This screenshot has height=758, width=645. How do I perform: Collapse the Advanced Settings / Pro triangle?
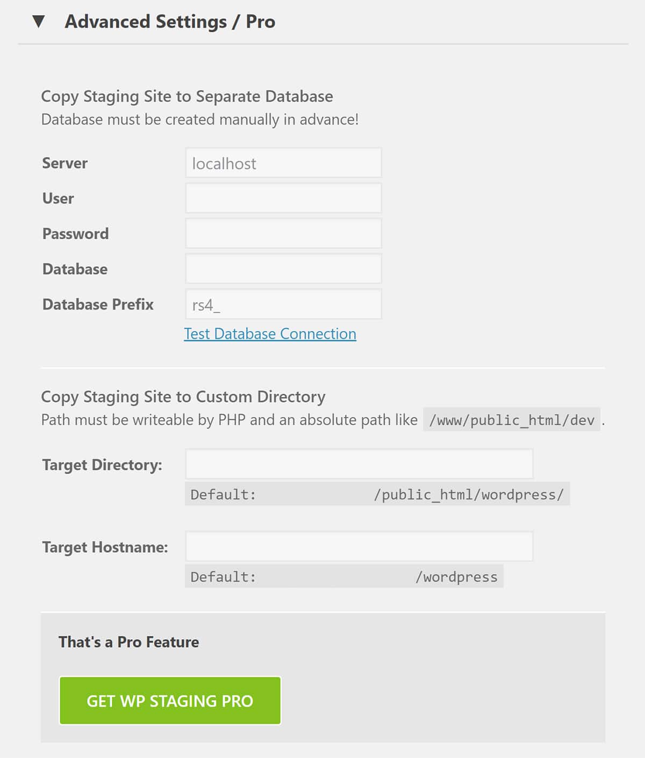[38, 22]
